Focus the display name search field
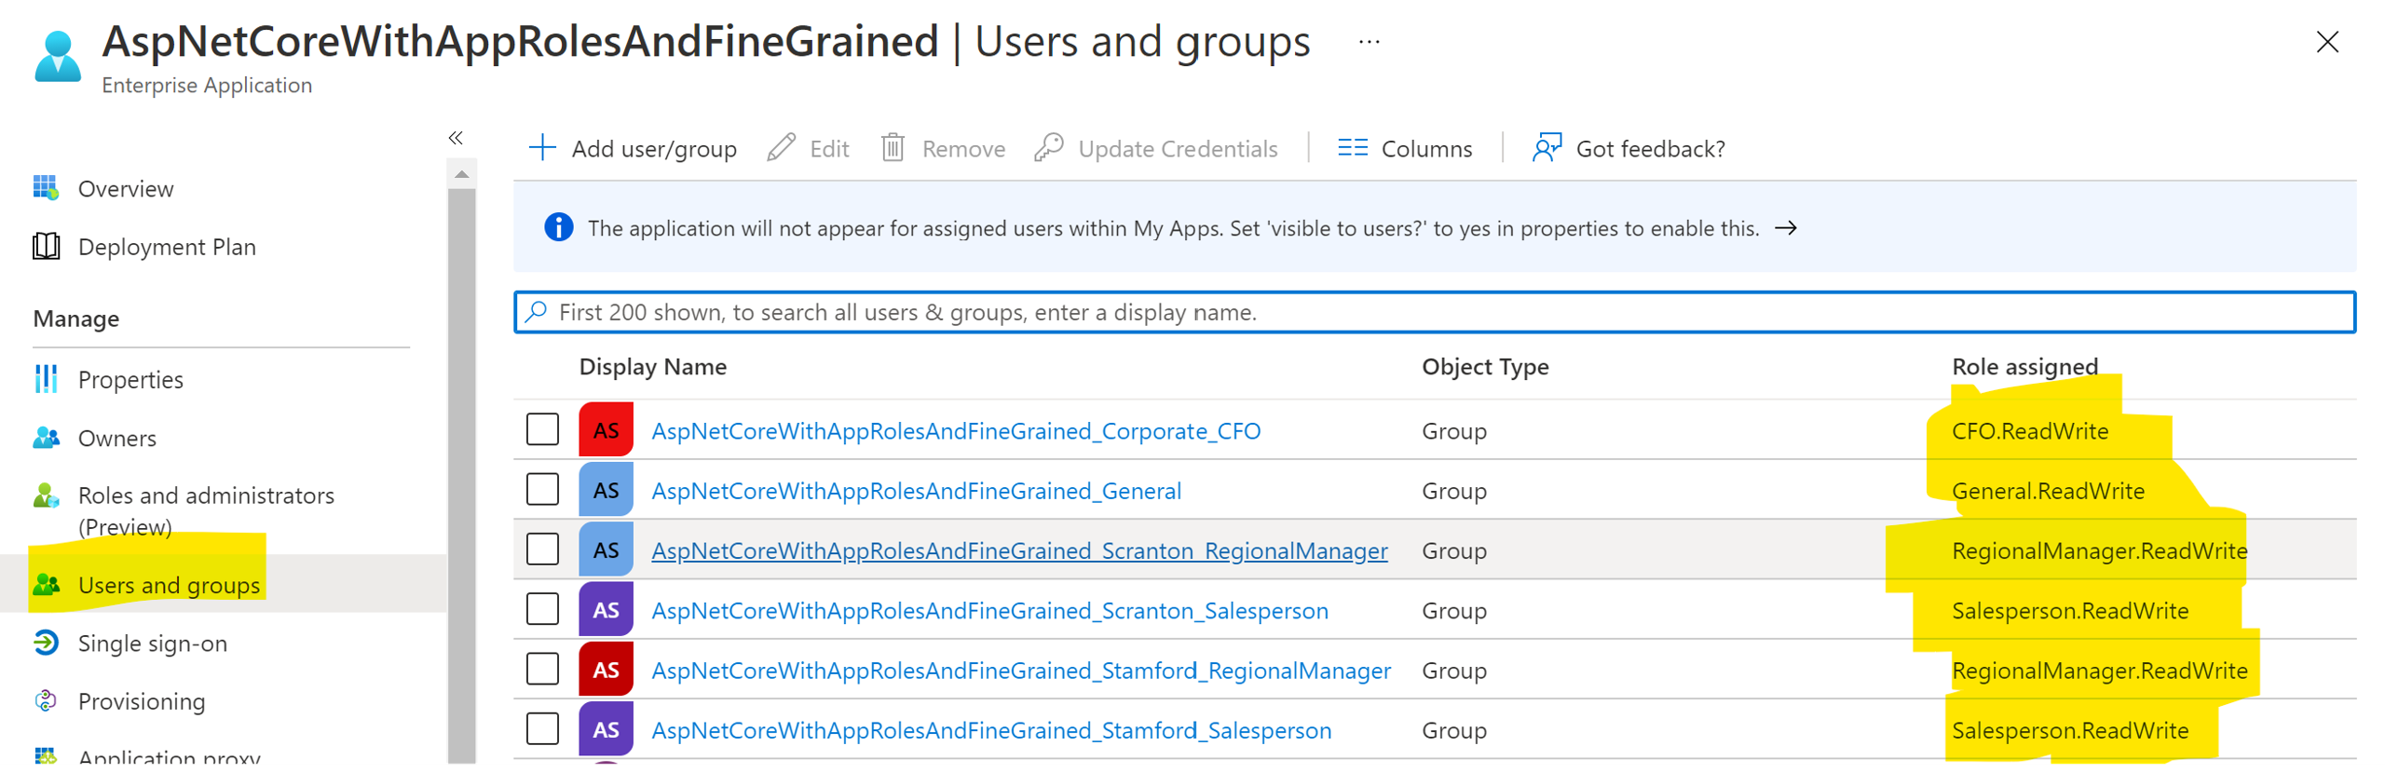The width and height of the screenshot is (2385, 773). click(x=1434, y=312)
